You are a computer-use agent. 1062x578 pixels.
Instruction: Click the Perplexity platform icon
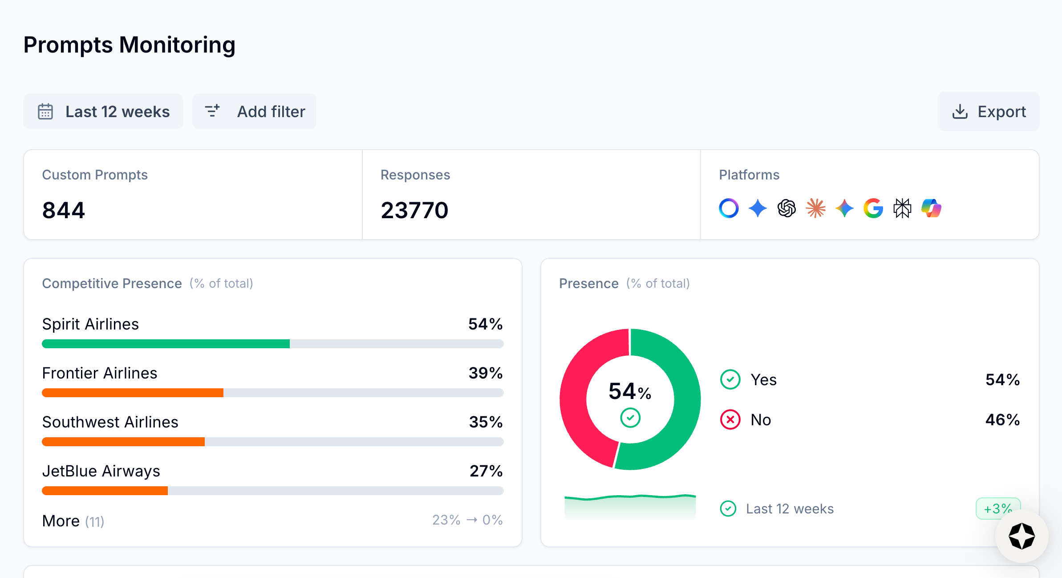coord(902,208)
